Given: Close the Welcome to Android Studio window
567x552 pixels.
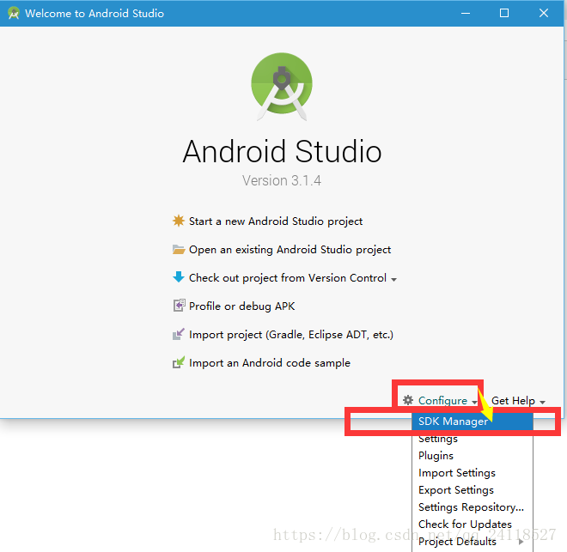Looking at the screenshot, I should tap(544, 14).
